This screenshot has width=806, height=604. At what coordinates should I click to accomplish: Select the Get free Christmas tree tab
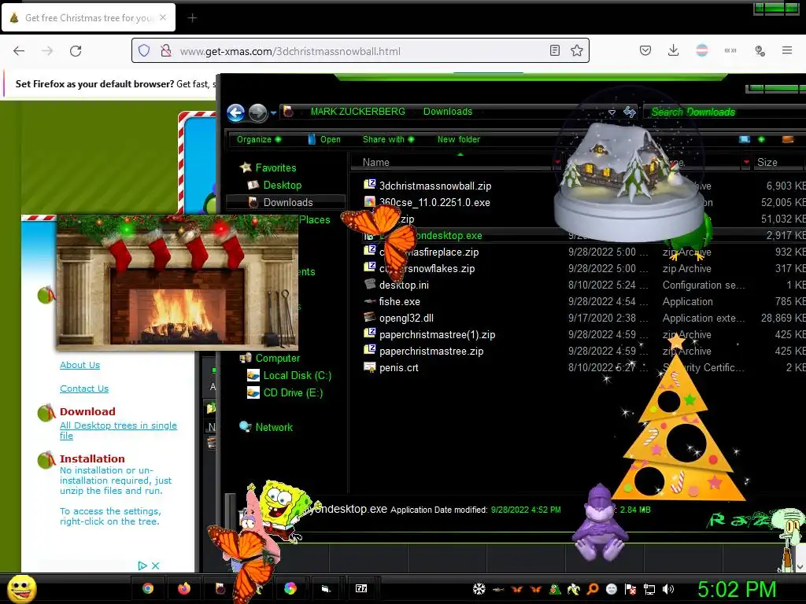88,17
